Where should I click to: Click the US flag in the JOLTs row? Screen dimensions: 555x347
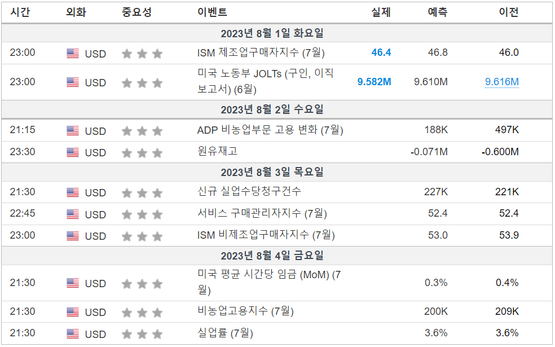pos(73,82)
